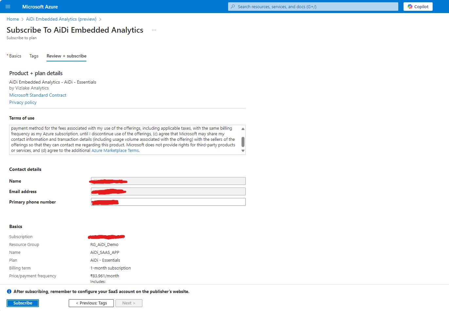
Task: Click the 'by Vizlake Analytics' publisher text
Action: [29, 88]
